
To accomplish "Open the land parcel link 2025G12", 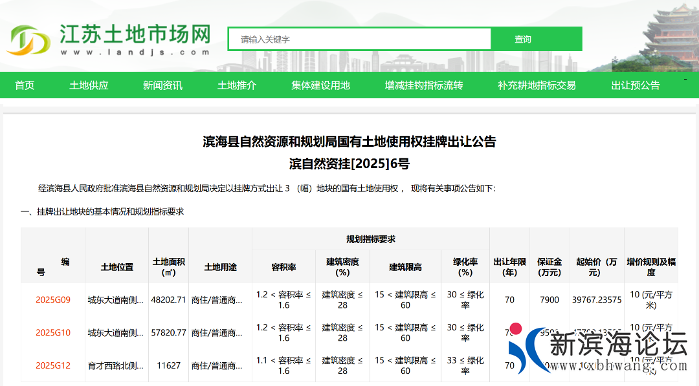I will point(53,366).
